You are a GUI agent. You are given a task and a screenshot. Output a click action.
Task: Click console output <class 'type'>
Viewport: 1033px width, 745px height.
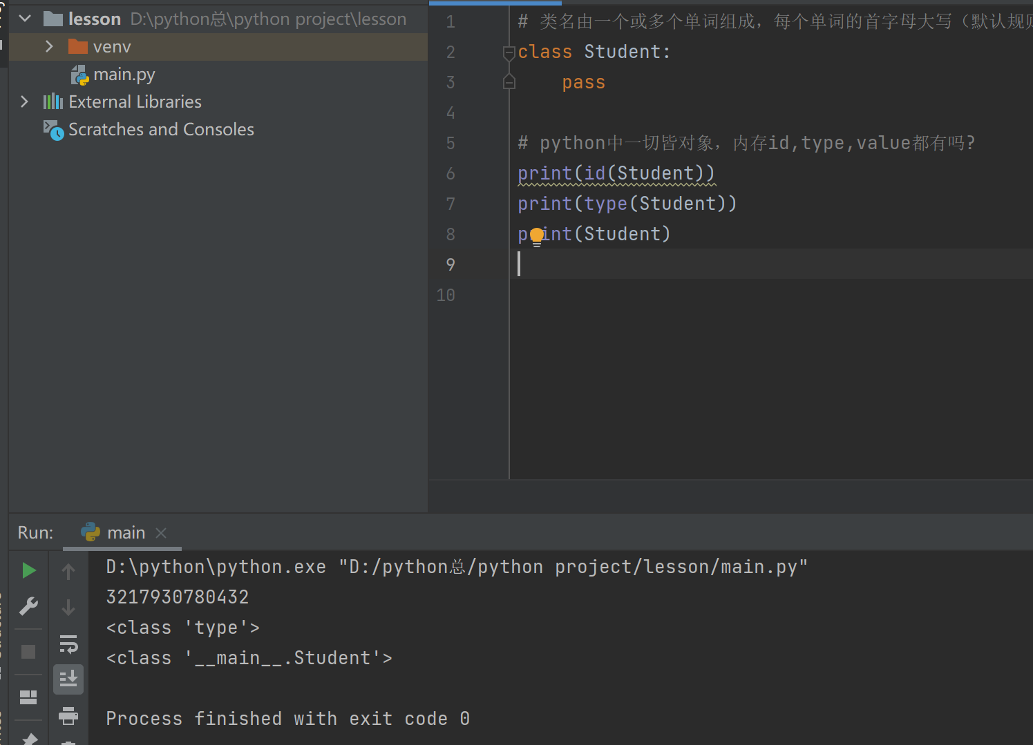click(x=183, y=628)
